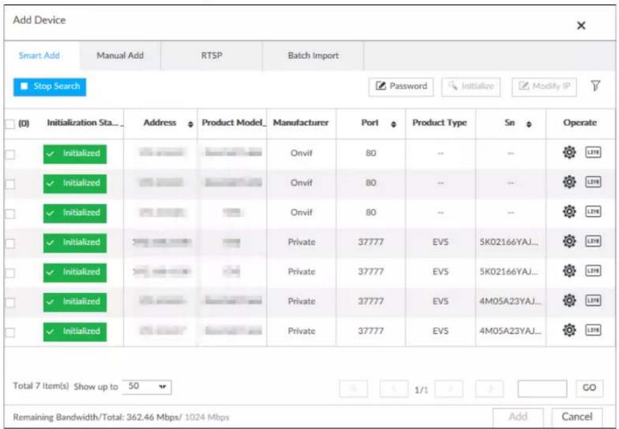
Task: Toggle the select-all checkbox in header
Action: [10, 123]
